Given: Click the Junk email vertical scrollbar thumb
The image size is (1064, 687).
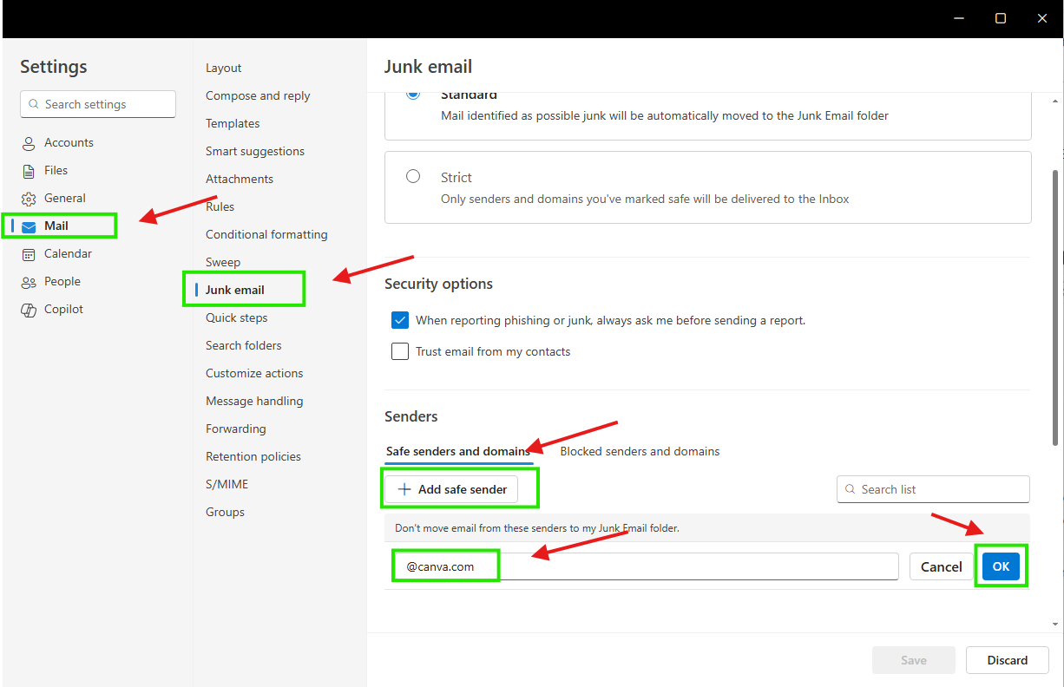Looking at the screenshot, I should pyautogui.click(x=1055, y=308).
